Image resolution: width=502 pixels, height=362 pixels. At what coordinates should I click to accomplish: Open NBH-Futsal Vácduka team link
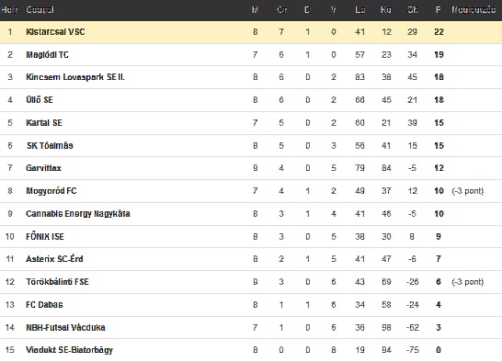(x=65, y=327)
